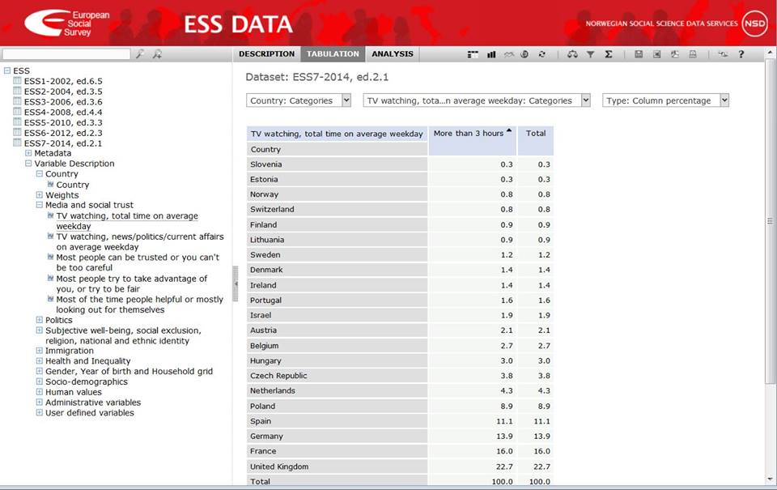Click the sigma compute icon
Screen dimensions: 777x490
[x=608, y=54]
